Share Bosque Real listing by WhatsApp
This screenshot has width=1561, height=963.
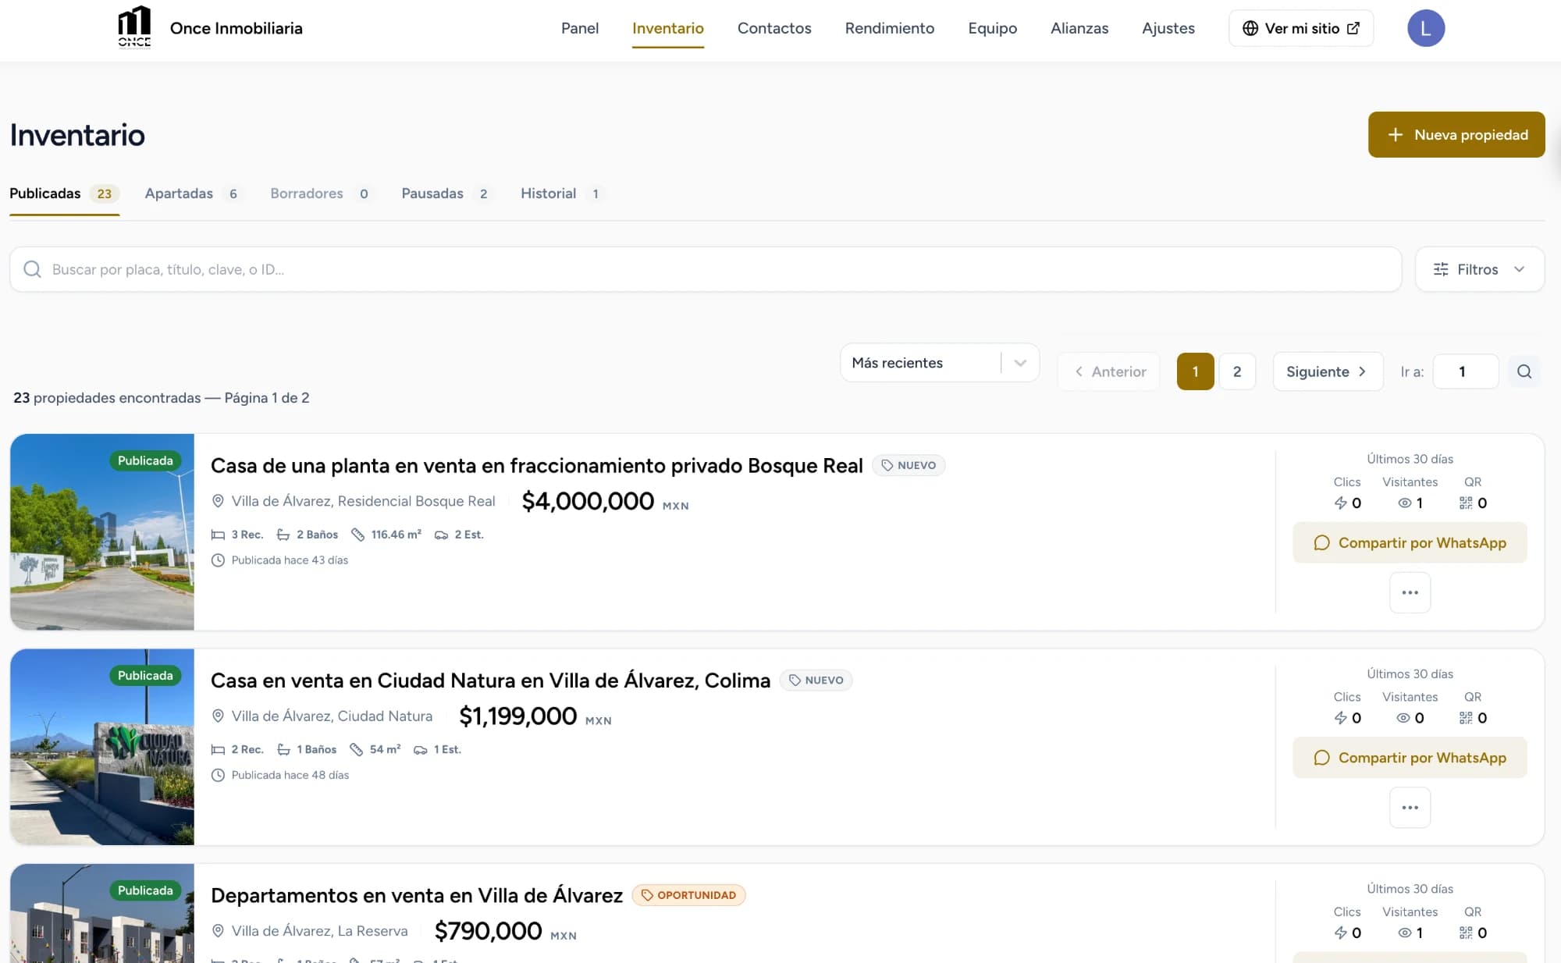point(1410,542)
